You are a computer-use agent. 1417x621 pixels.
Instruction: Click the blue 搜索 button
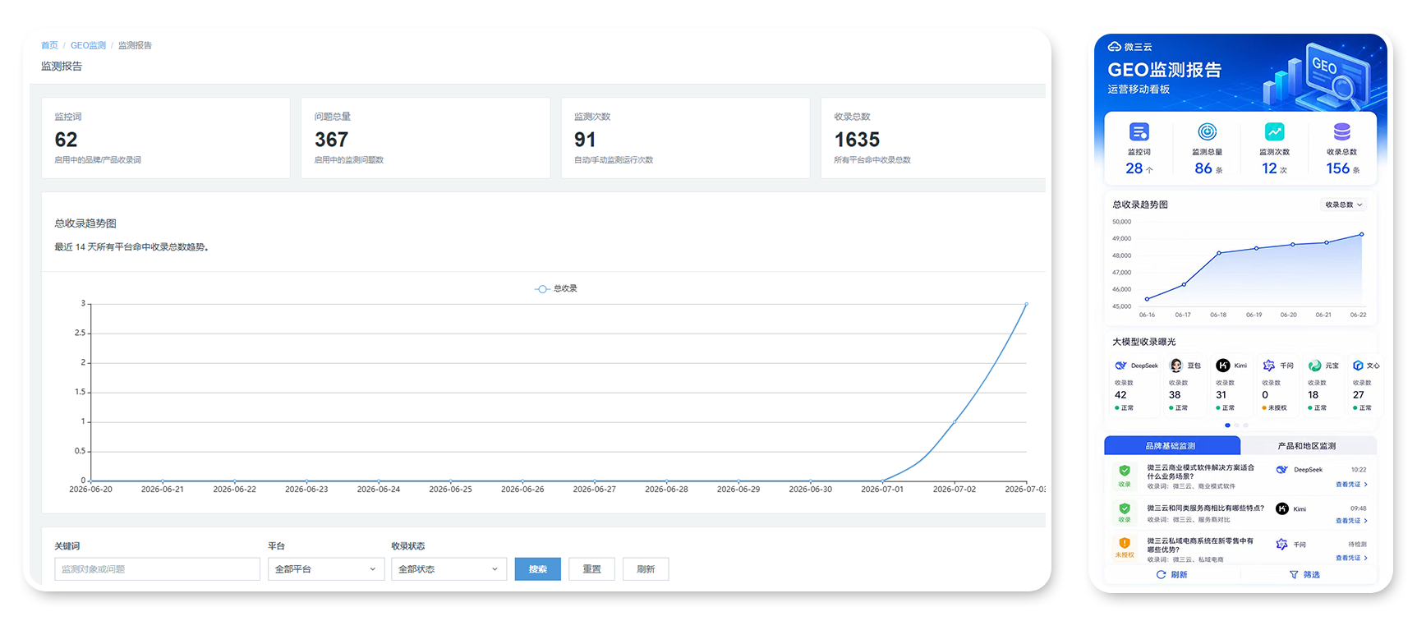(538, 569)
